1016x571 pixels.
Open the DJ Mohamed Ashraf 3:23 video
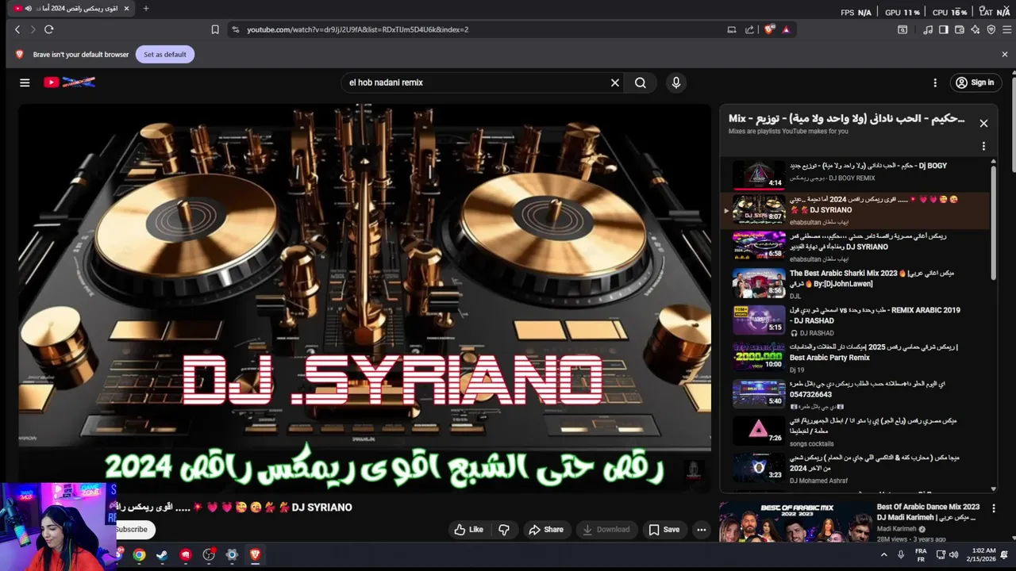click(x=856, y=468)
